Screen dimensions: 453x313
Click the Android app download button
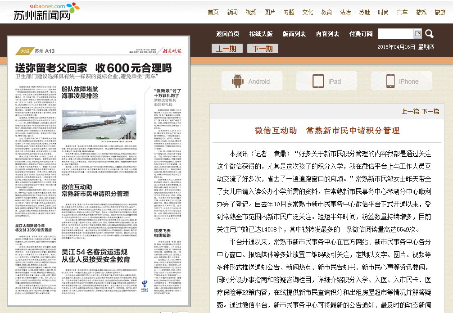click(252, 81)
